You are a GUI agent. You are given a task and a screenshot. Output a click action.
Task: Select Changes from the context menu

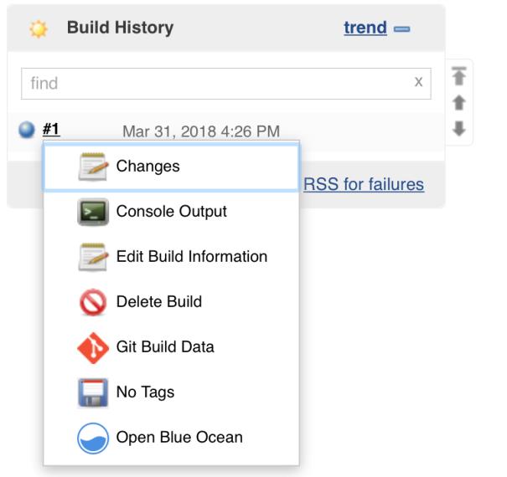click(x=147, y=167)
